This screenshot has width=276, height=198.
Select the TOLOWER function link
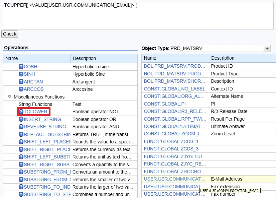(x=35, y=112)
